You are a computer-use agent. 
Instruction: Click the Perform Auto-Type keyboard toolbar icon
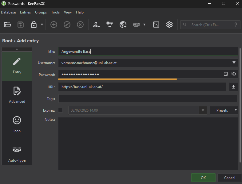pos(136,25)
